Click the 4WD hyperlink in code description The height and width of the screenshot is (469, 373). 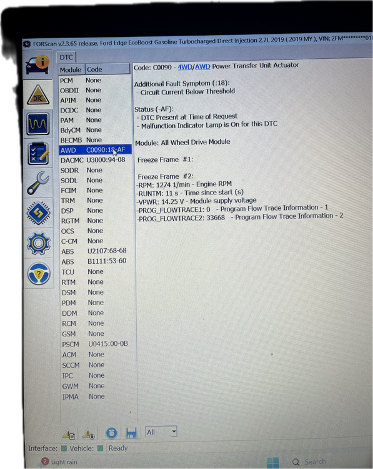[185, 67]
